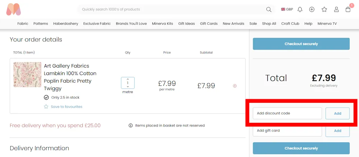The height and width of the screenshot is (157, 359).
Task: Click the plus circle icon in header
Action: [312, 9]
